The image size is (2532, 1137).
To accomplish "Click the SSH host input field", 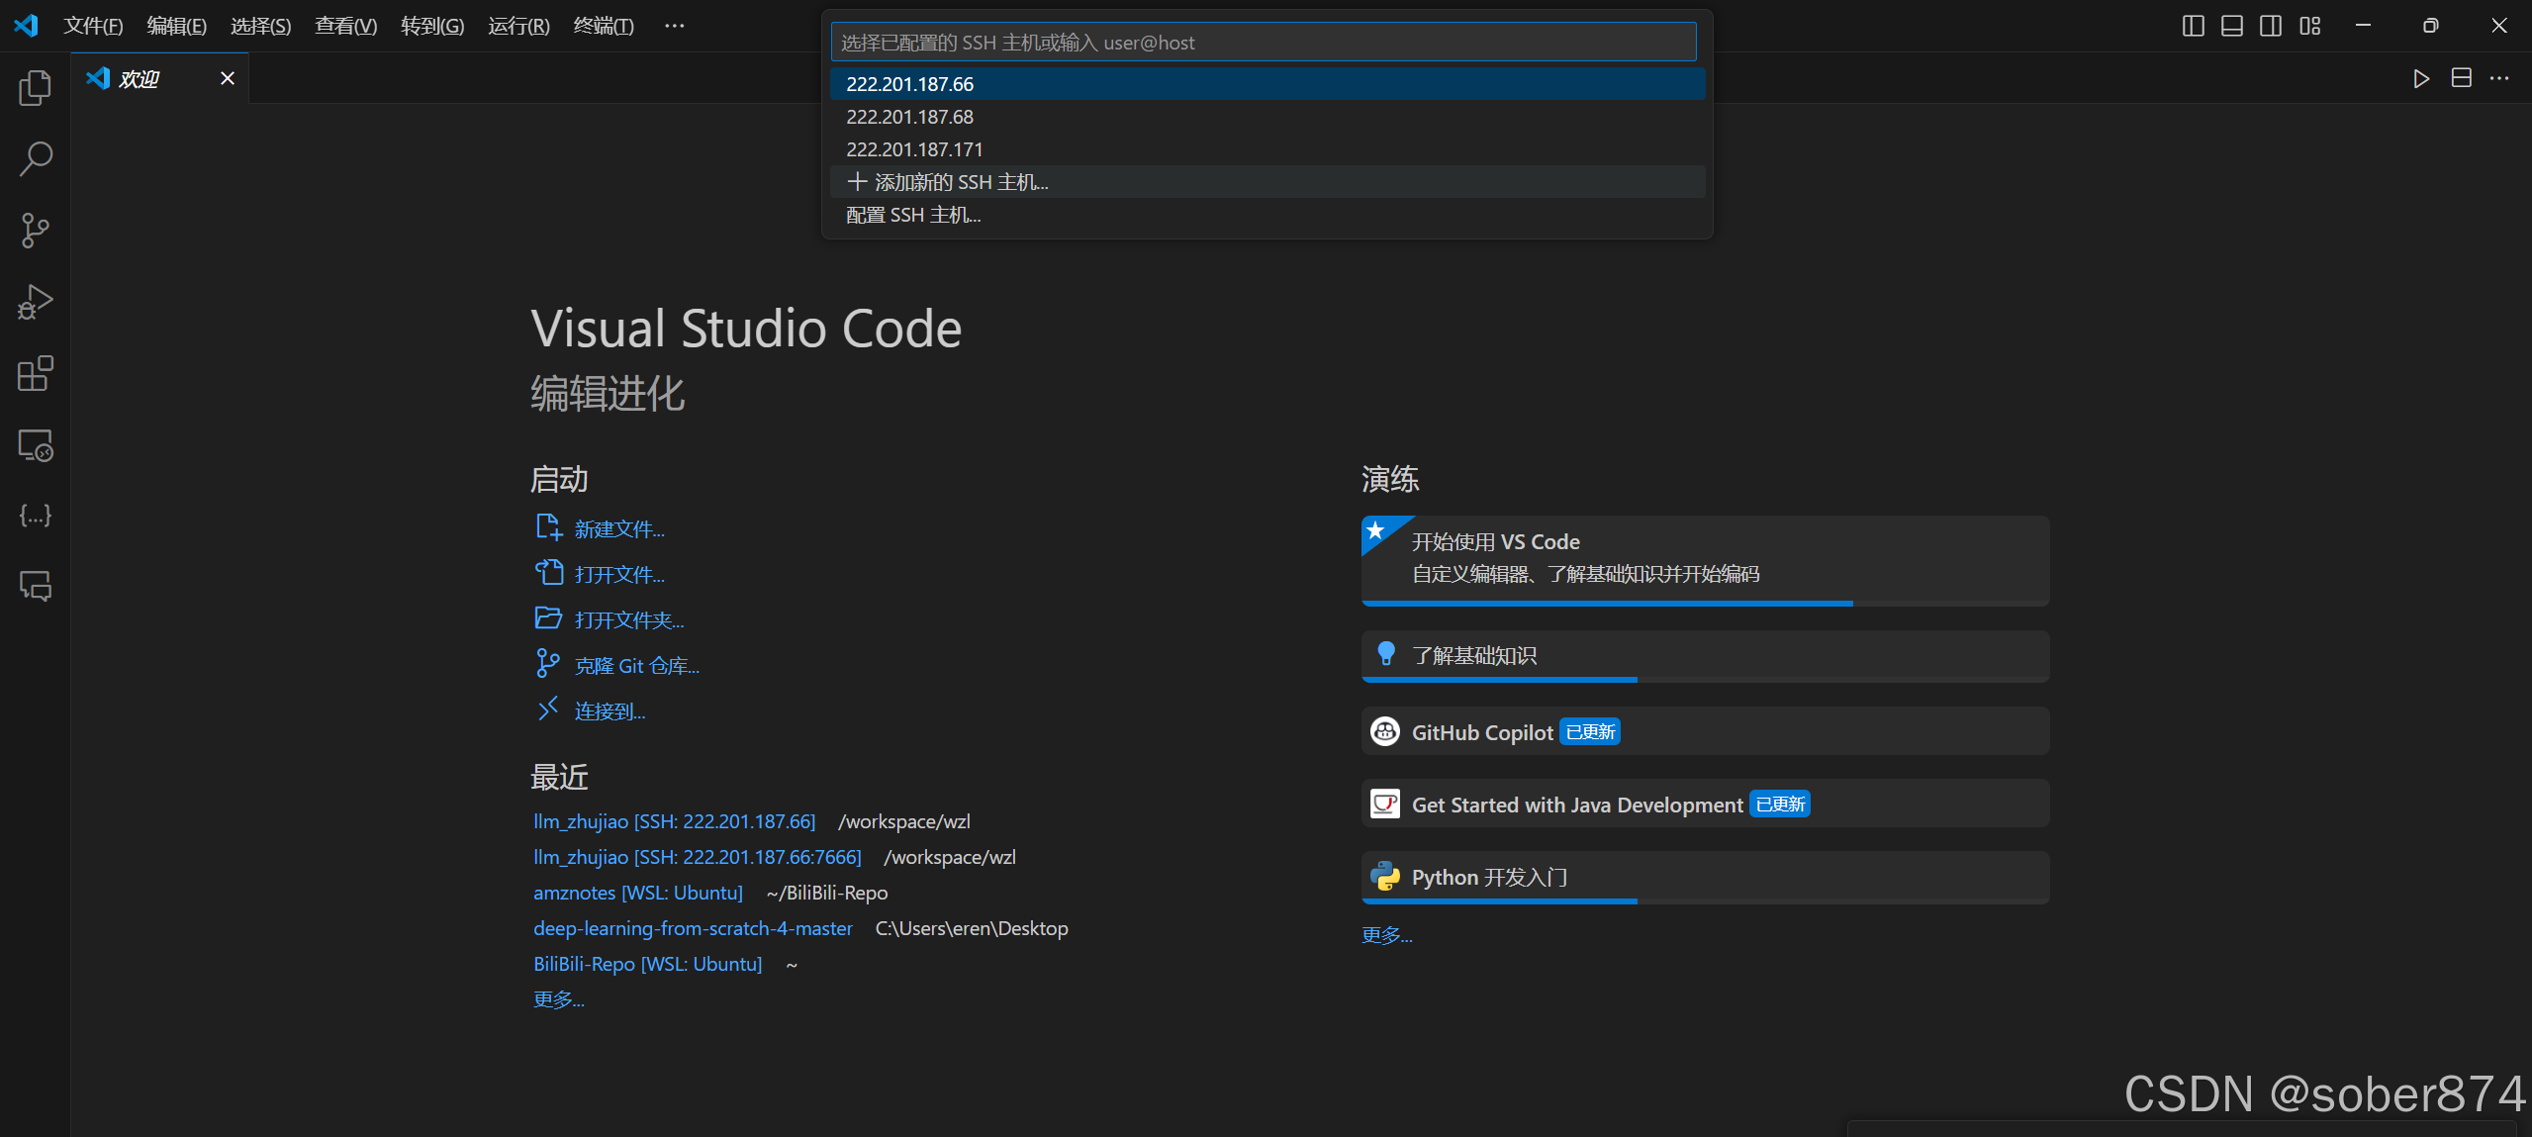I will click(1263, 43).
